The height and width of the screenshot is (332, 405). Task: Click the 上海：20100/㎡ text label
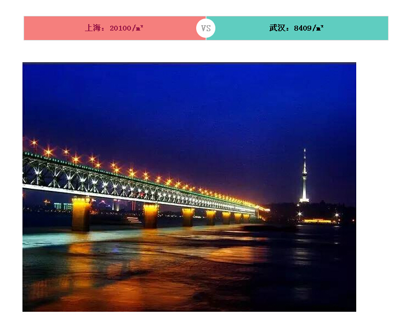tap(114, 28)
